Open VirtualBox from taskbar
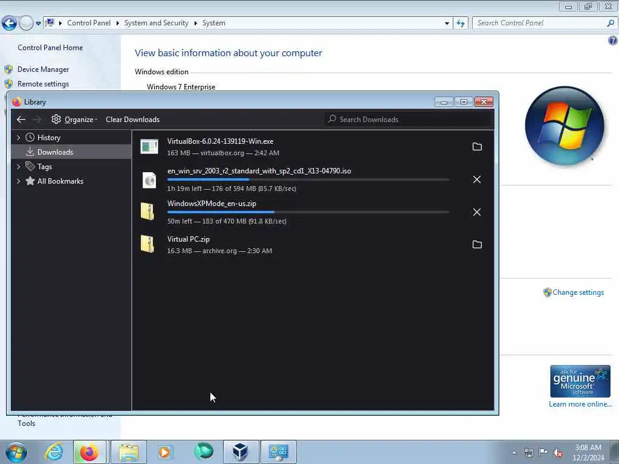Image resolution: width=619 pixels, height=464 pixels. [241, 452]
